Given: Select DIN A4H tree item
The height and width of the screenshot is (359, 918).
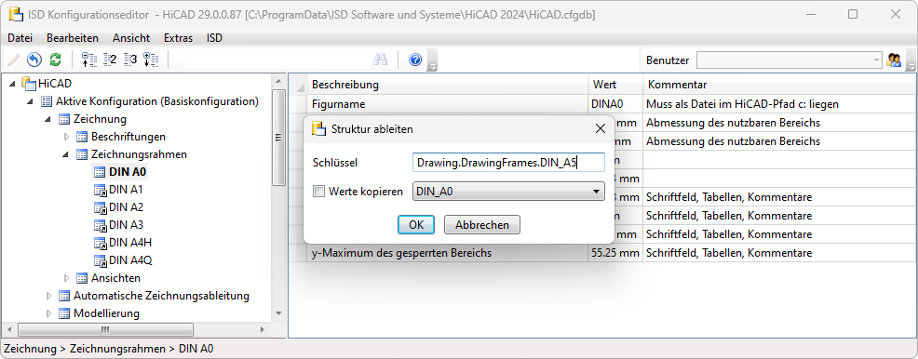Looking at the screenshot, I should click(130, 243).
